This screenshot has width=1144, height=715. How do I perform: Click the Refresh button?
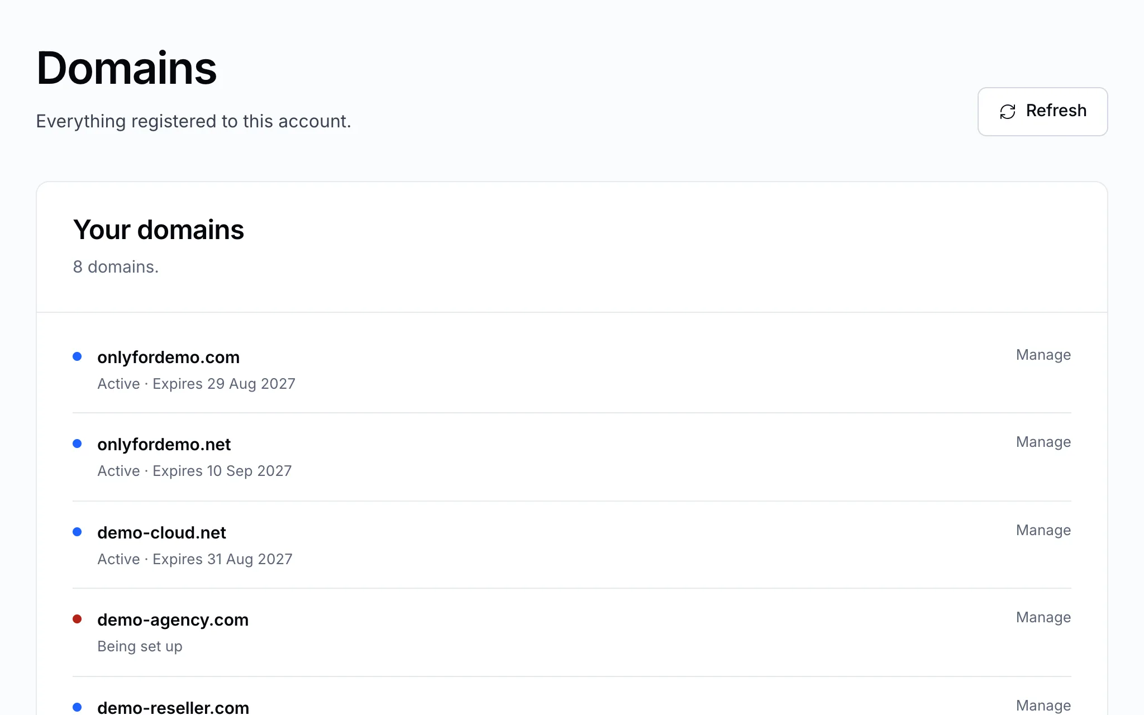1042,111
